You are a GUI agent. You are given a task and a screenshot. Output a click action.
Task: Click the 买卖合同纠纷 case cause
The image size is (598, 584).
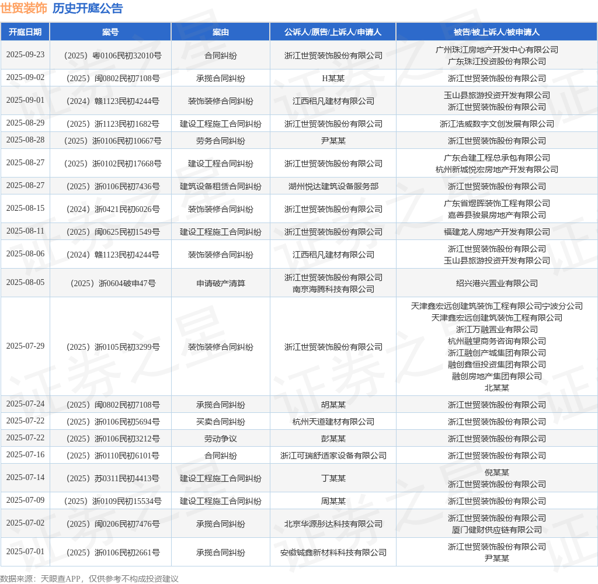point(220,422)
